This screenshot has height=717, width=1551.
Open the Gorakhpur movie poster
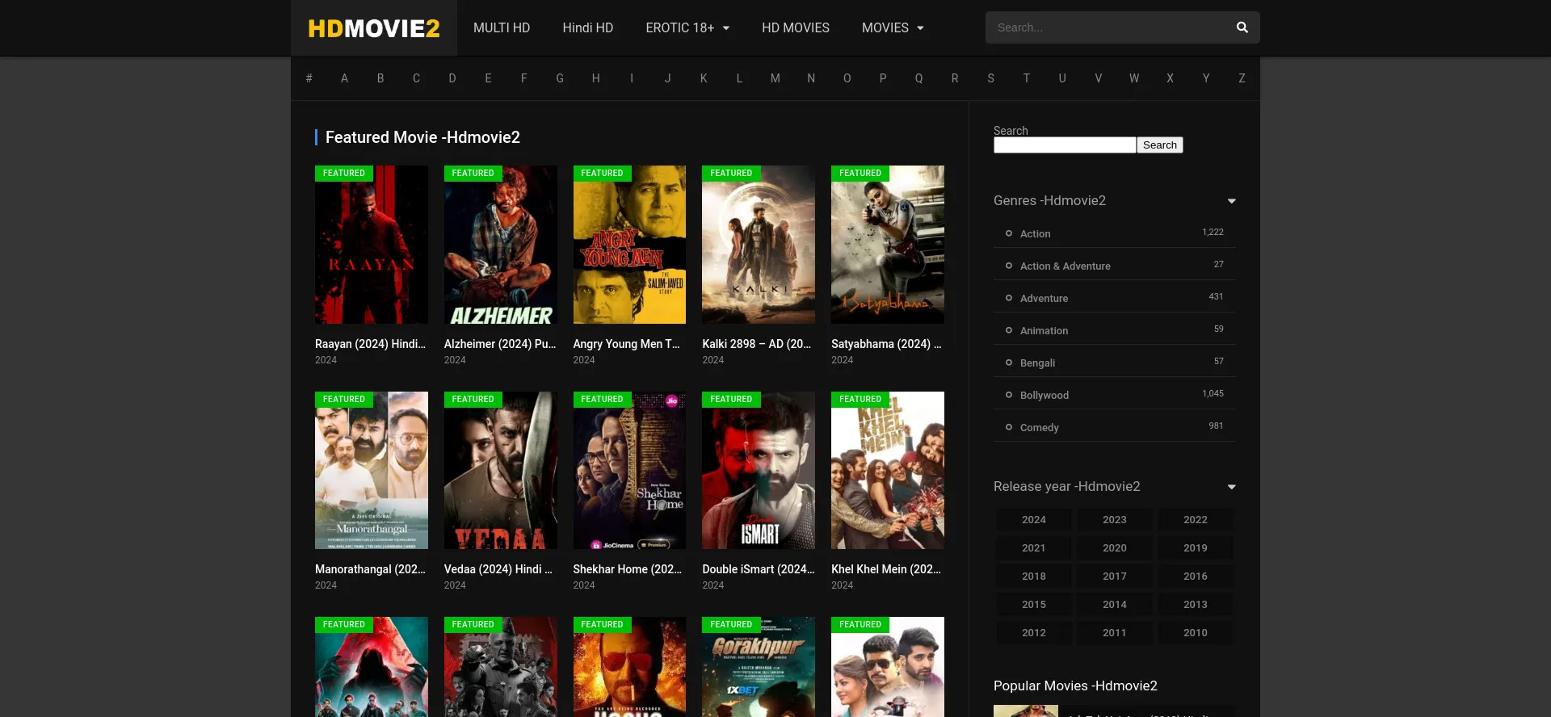(x=759, y=667)
